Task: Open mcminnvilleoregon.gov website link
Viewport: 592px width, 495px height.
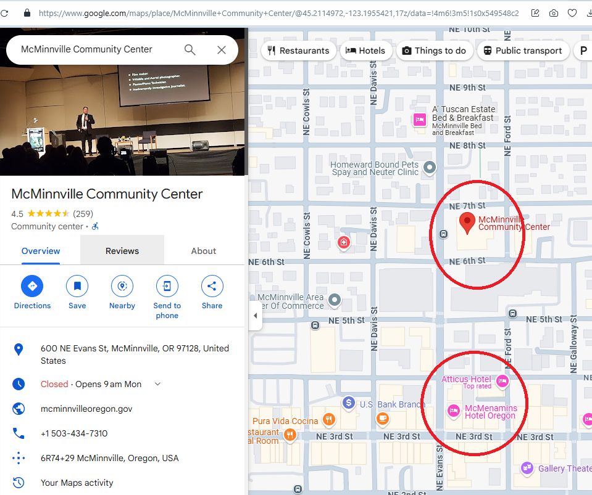Action: [86, 409]
